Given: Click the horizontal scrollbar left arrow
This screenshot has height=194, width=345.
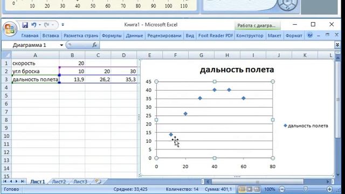Looking at the screenshot, I should [x=208, y=182].
